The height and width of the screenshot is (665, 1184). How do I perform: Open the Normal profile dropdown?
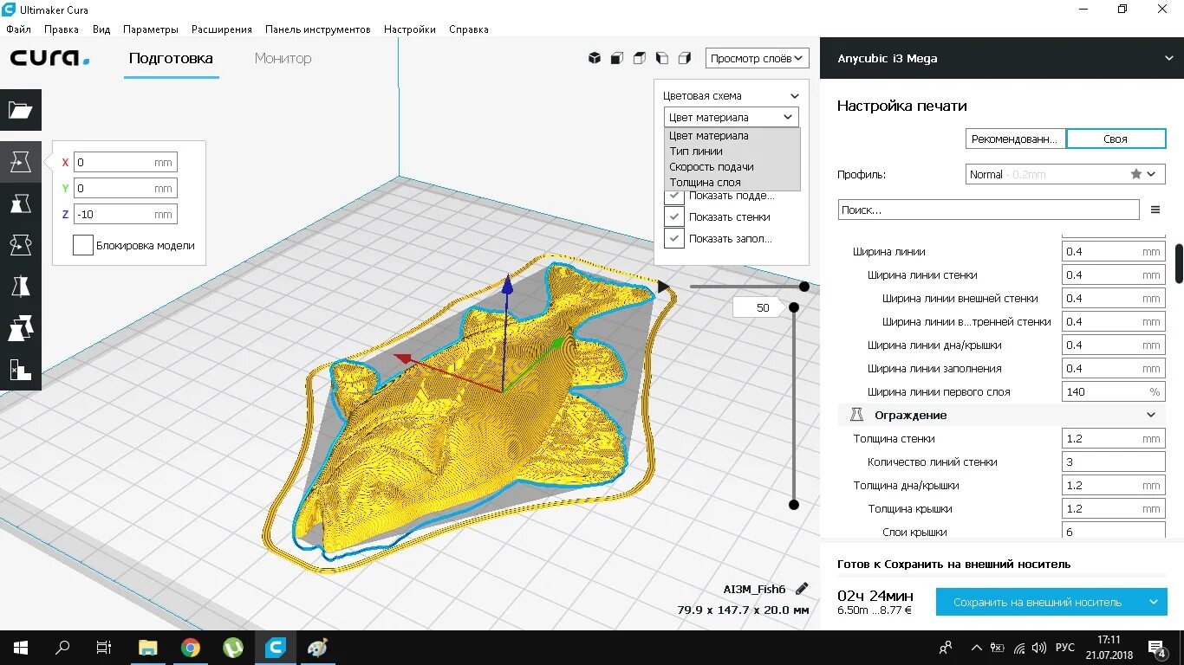click(x=1064, y=174)
